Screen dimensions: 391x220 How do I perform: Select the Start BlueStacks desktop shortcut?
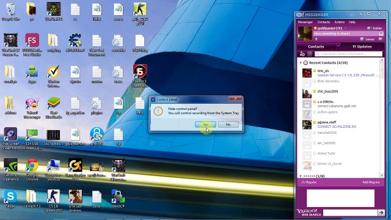pyautogui.click(x=54, y=108)
